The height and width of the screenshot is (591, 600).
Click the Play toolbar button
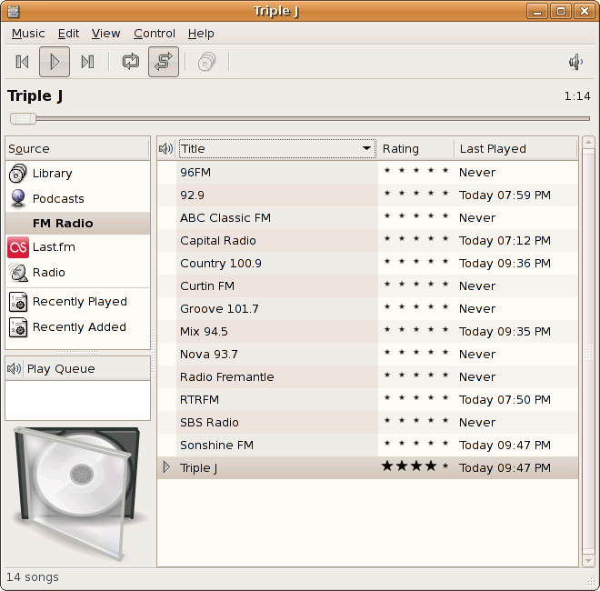[x=55, y=62]
